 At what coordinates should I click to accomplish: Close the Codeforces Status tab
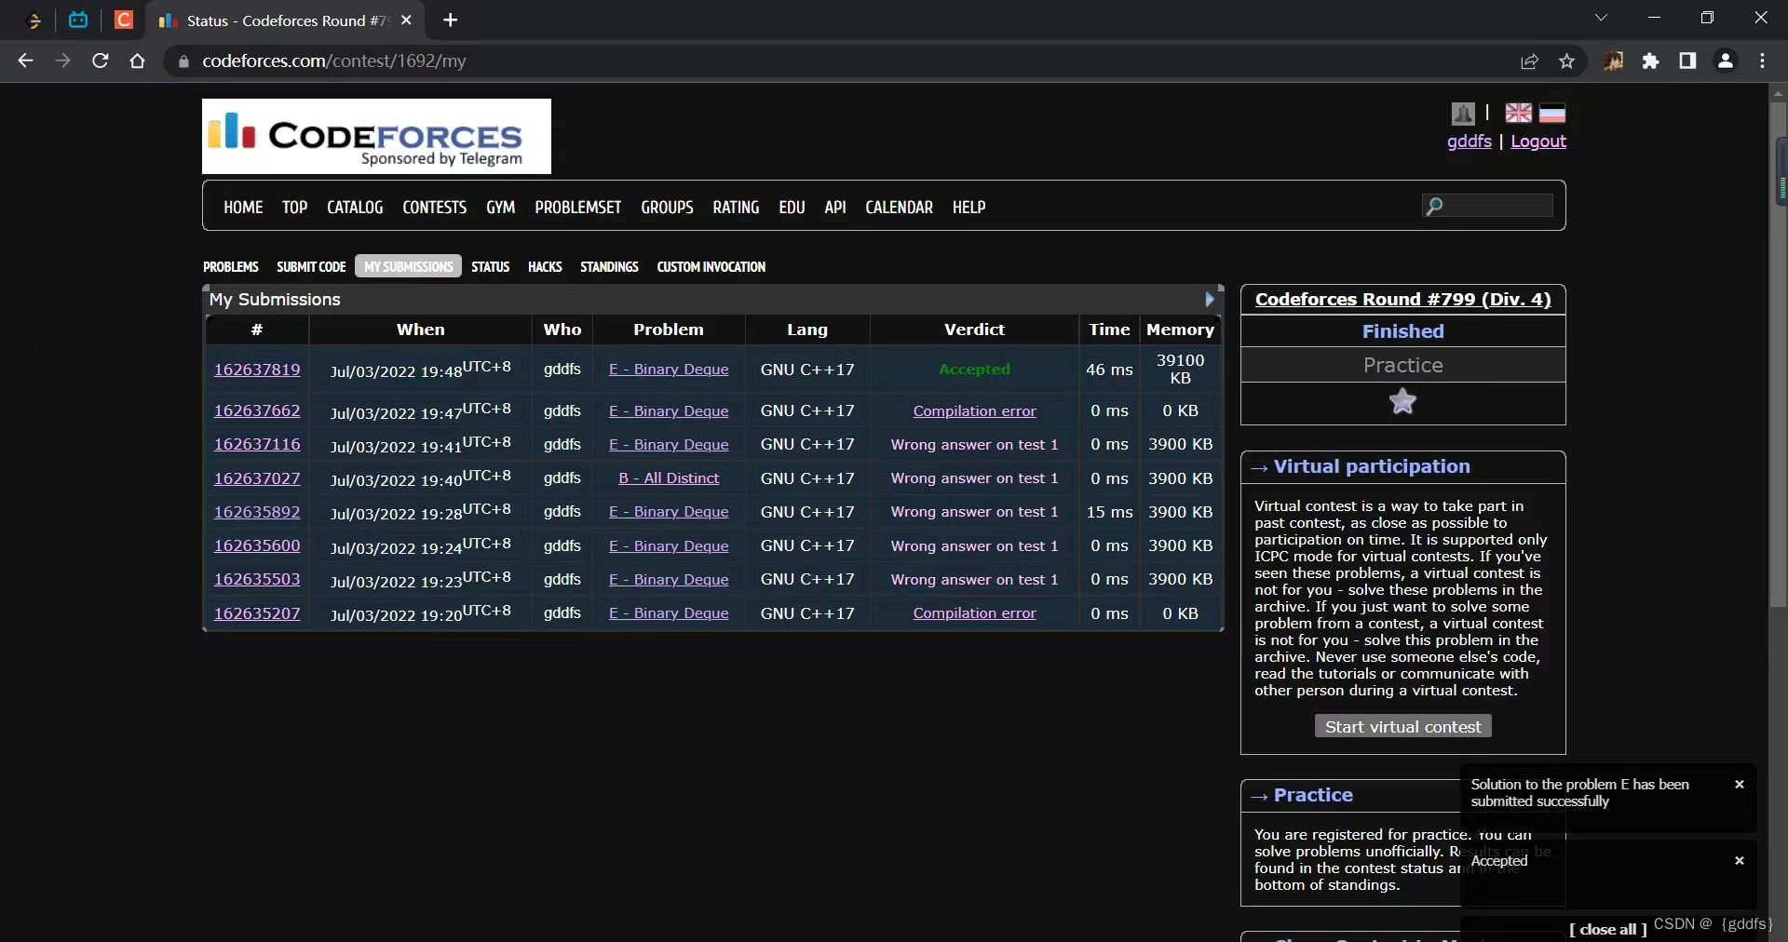(x=406, y=20)
